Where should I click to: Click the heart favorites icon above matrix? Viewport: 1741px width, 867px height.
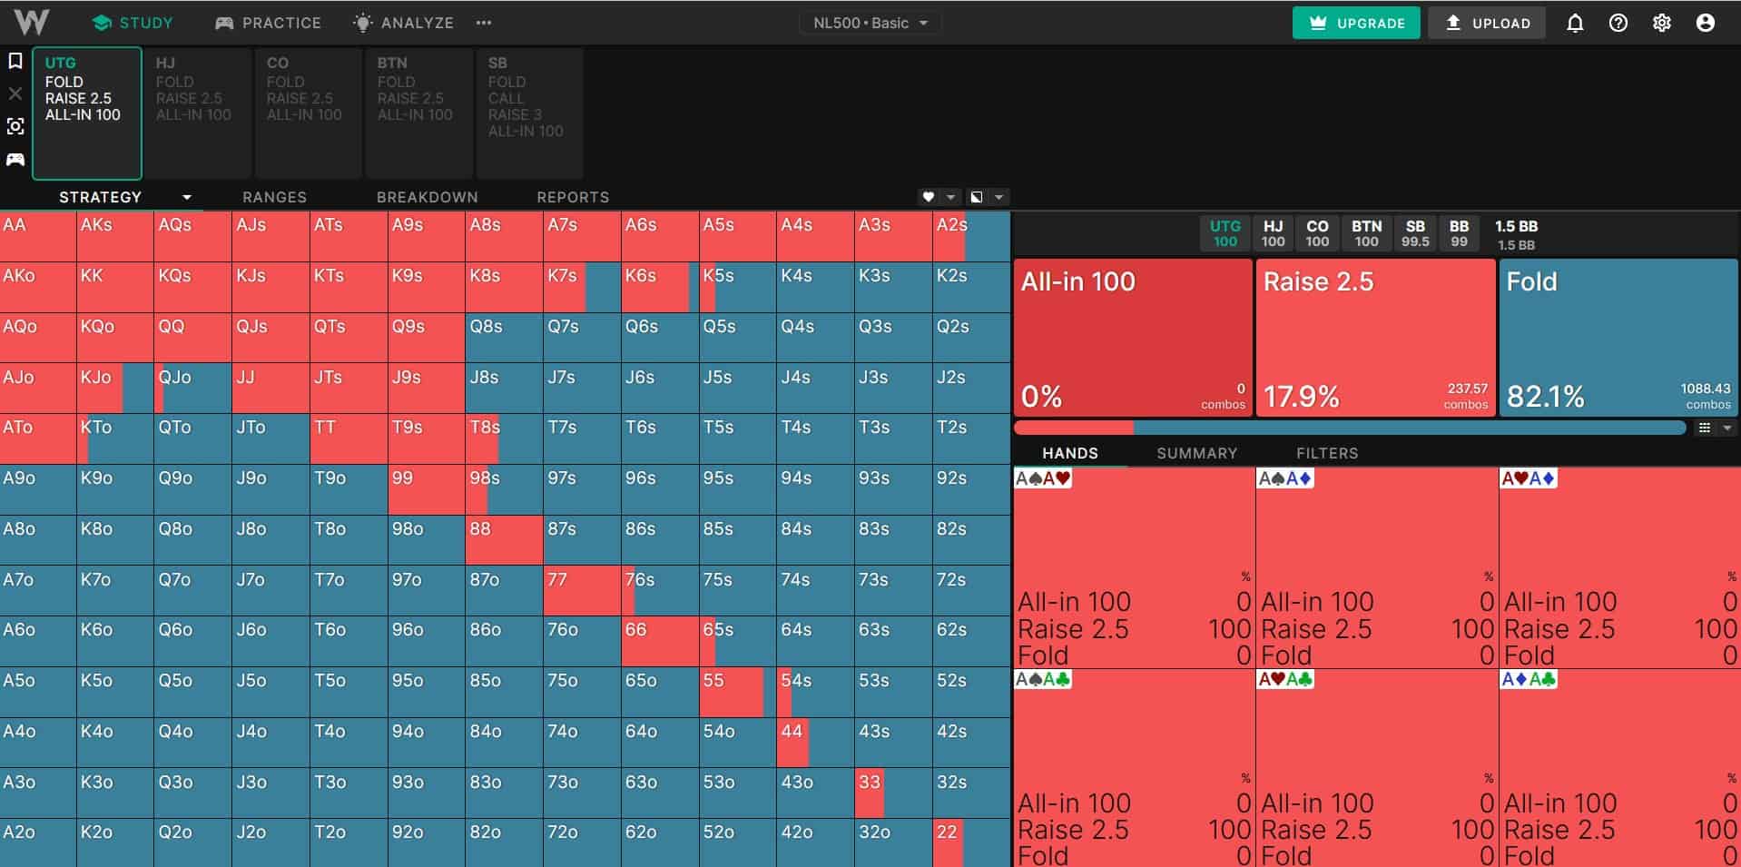[928, 197]
